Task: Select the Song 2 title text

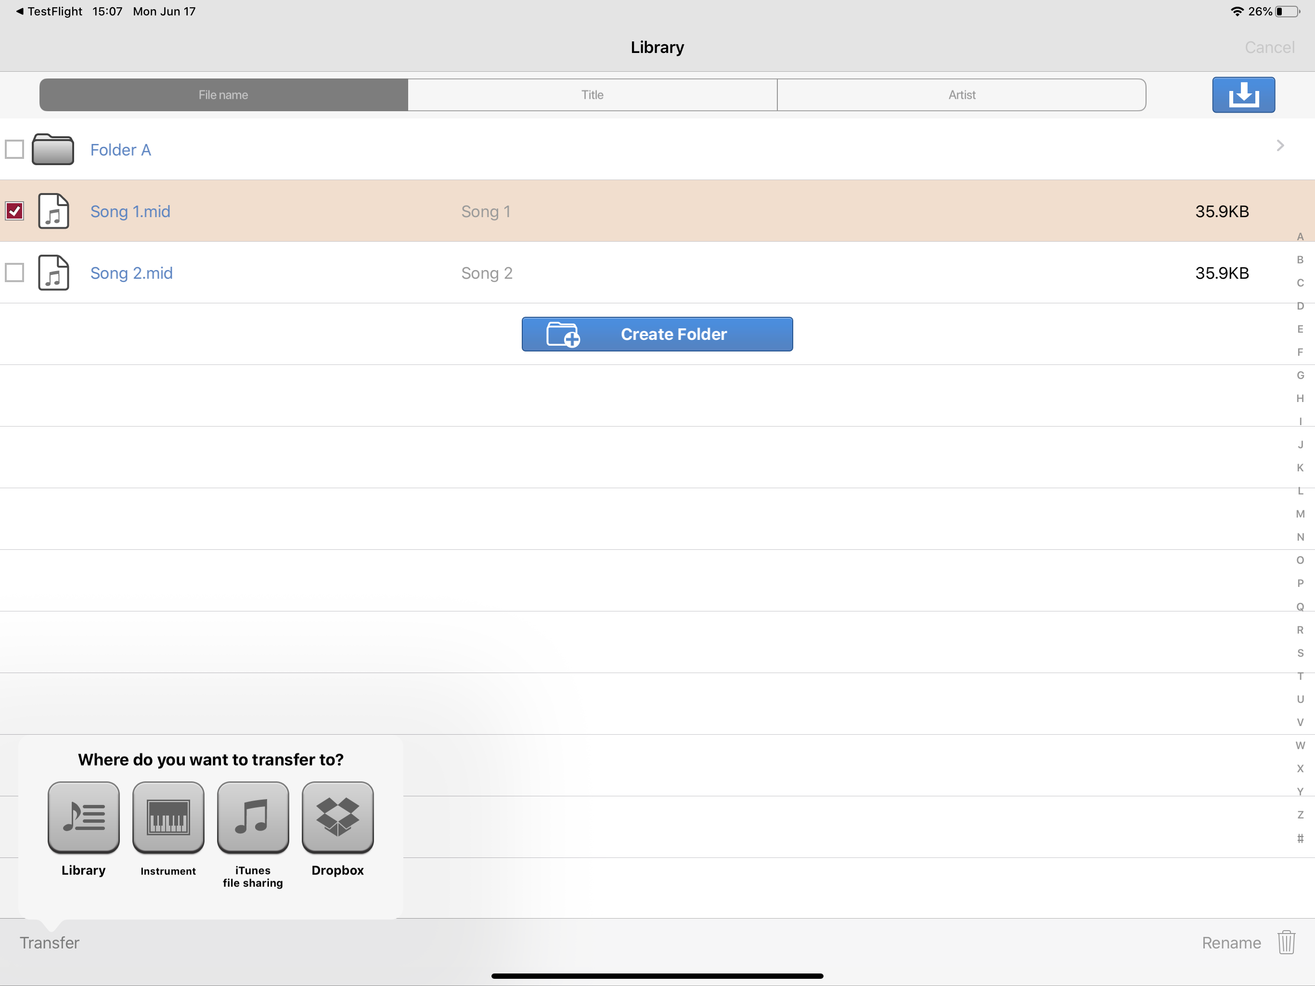Action: tap(487, 273)
